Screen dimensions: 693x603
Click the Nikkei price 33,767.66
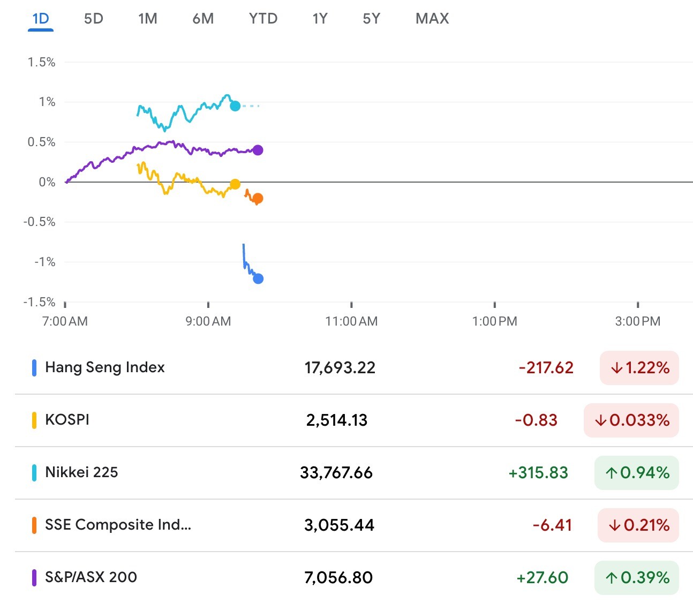336,473
